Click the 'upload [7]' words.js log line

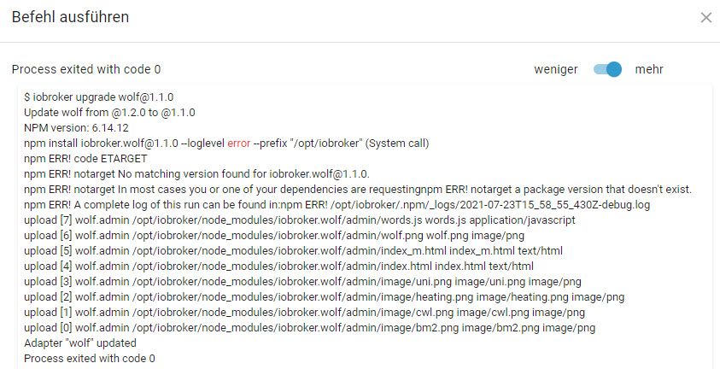coord(300,220)
